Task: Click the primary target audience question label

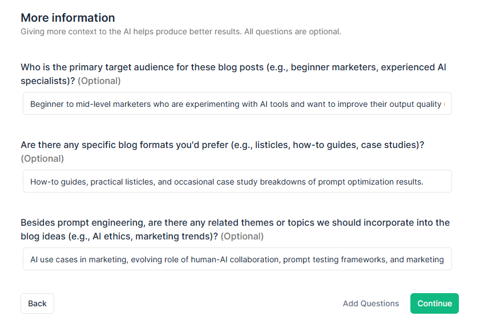Action: point(233,74)
